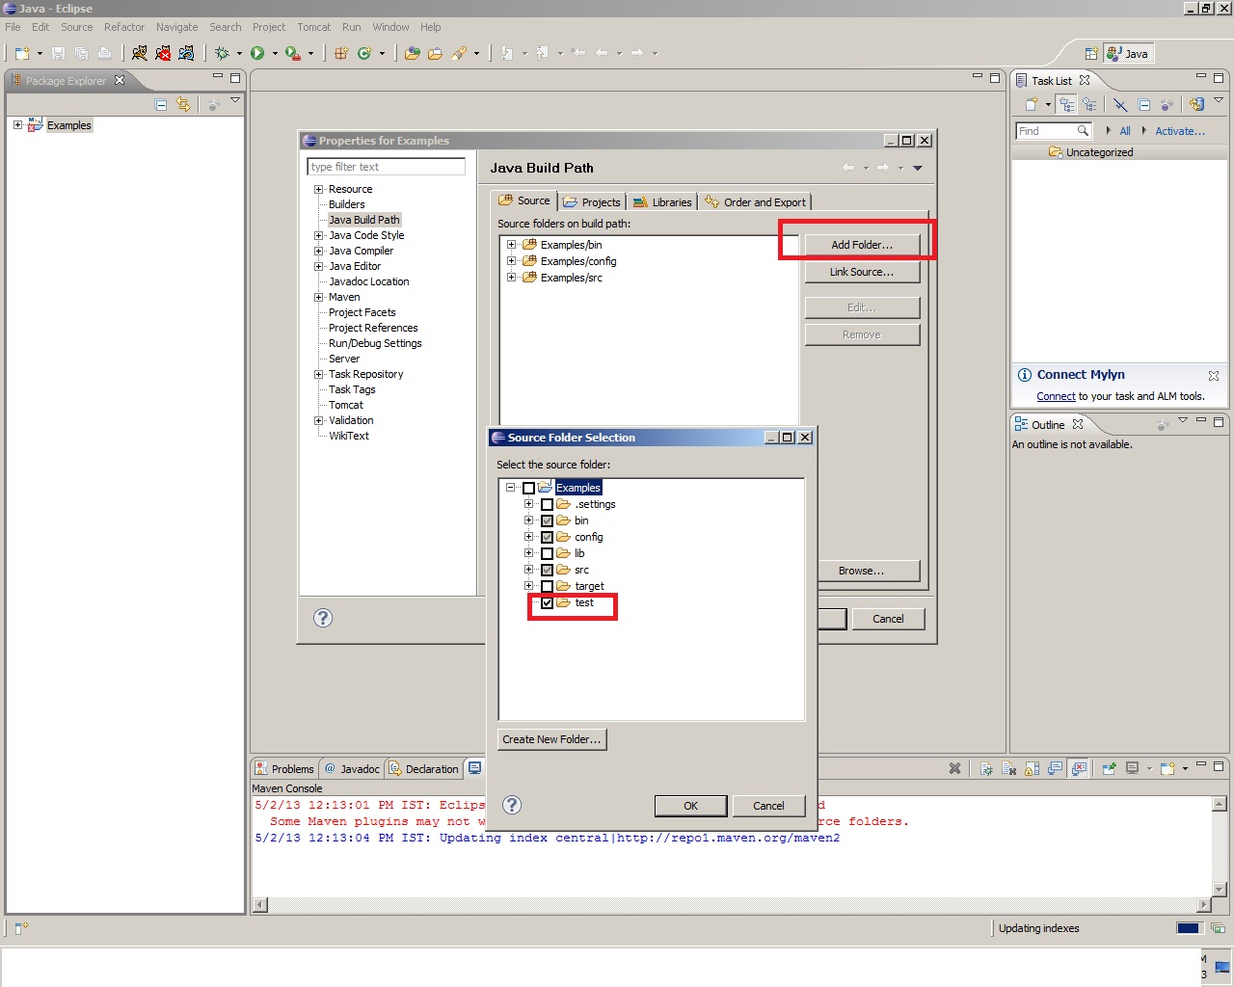Expand Examples project in Package Explorer
Viewport: 1234px width, 987px height.
click(17, 125)
